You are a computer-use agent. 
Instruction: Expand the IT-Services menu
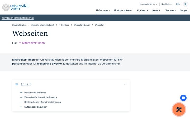[103, 10]
